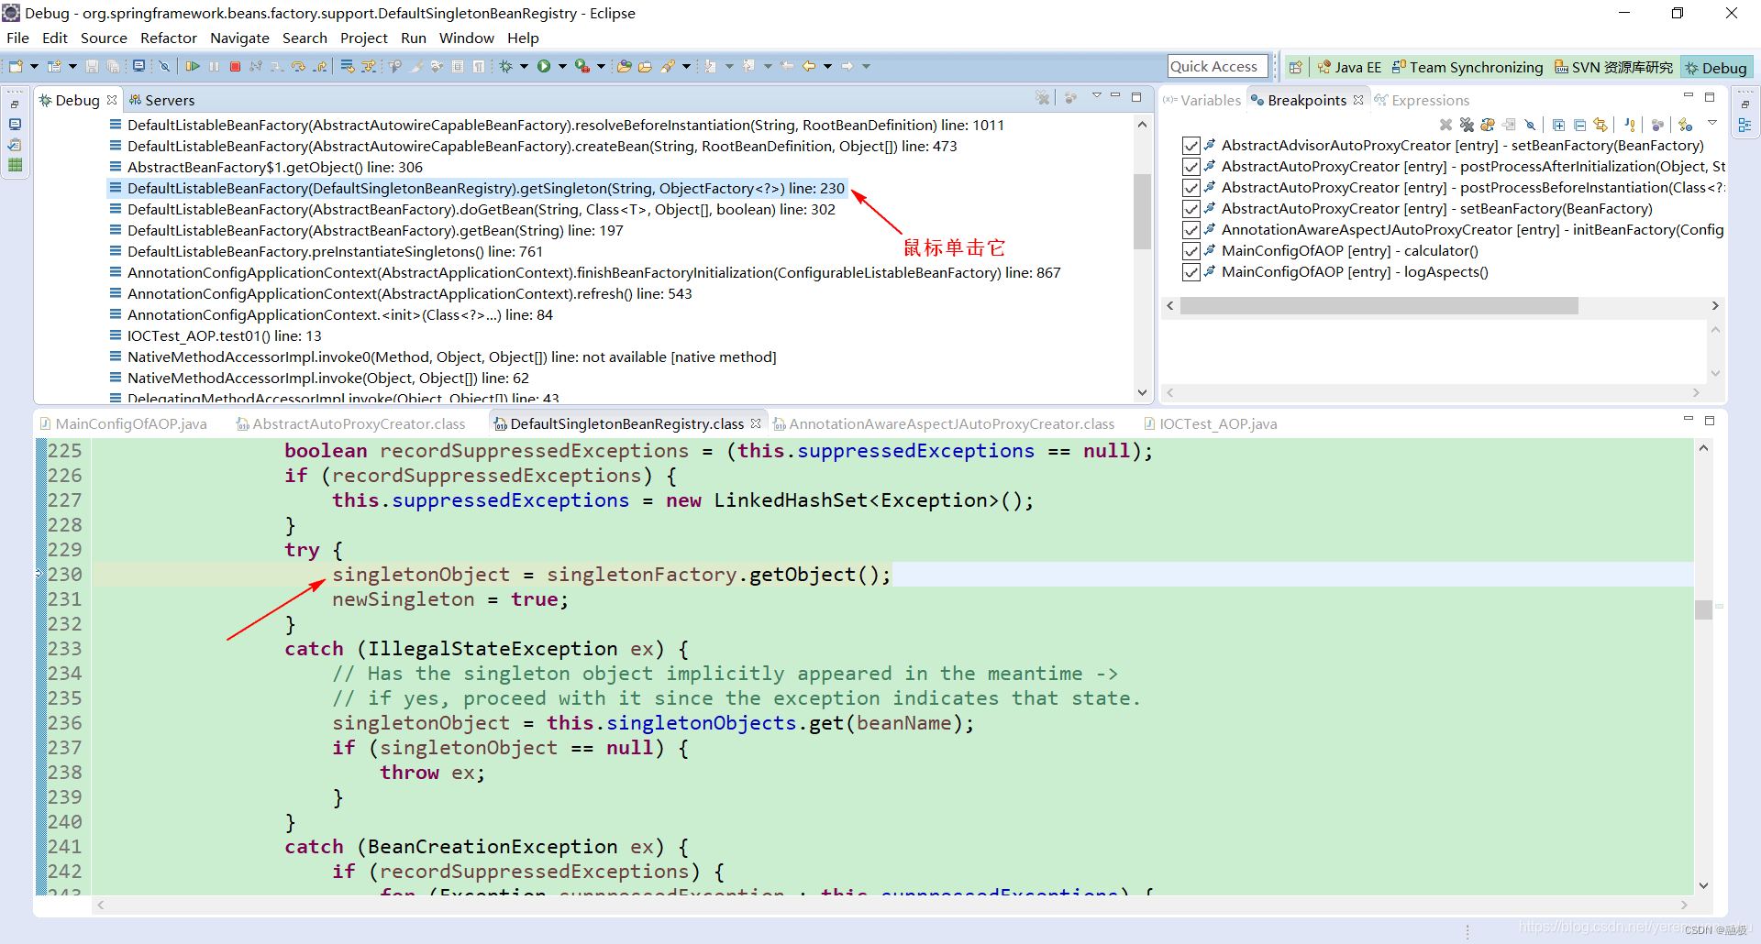Click Collapse All icon in Breakpoints view
This screenshot has height=944, width=1761.
click(x=1579, y=125)
